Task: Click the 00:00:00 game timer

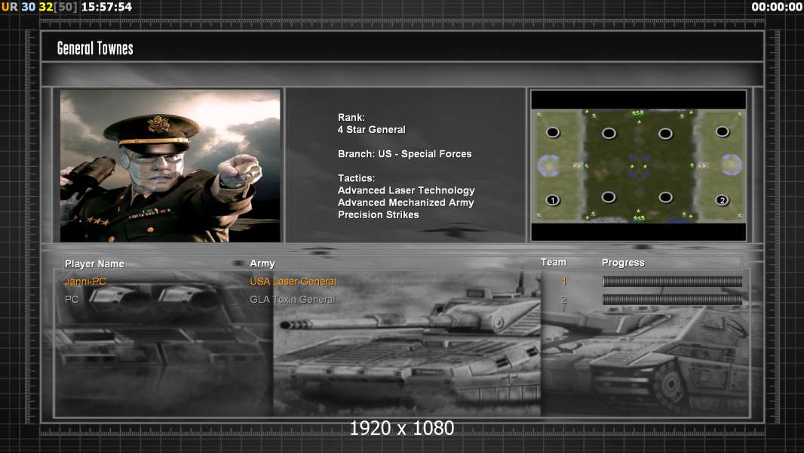Action: pyautogui.click(x=777, y=7)
